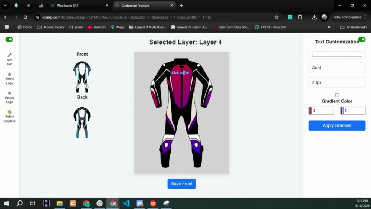
Task: Select the pinned tab with the grey dot icon
Action: point(29,6)
